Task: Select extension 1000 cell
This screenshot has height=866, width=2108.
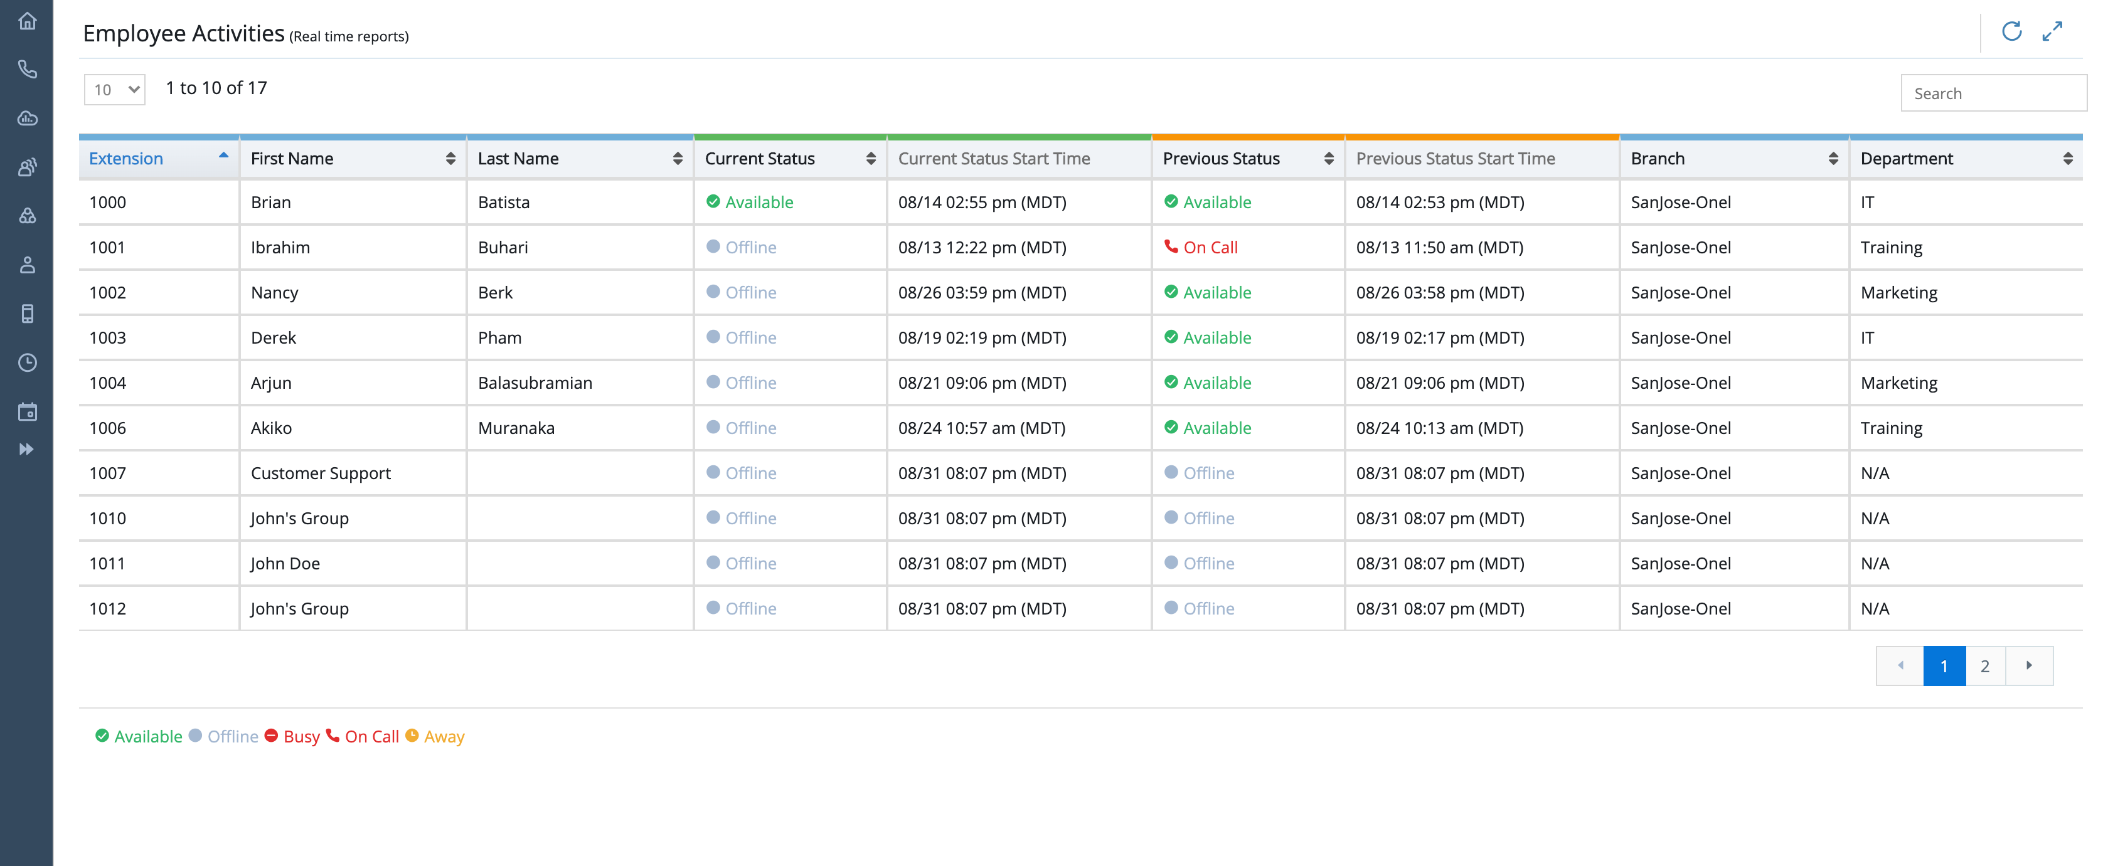Action: coord(159,202)
